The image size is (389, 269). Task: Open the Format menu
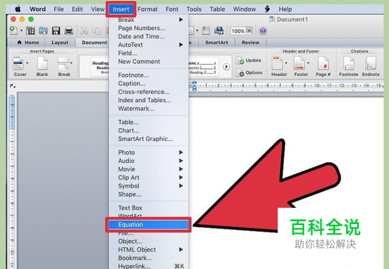point(147,9)
